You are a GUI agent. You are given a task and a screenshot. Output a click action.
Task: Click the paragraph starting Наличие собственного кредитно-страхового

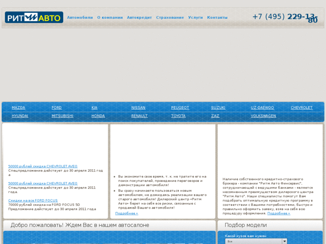pos(268,196)
